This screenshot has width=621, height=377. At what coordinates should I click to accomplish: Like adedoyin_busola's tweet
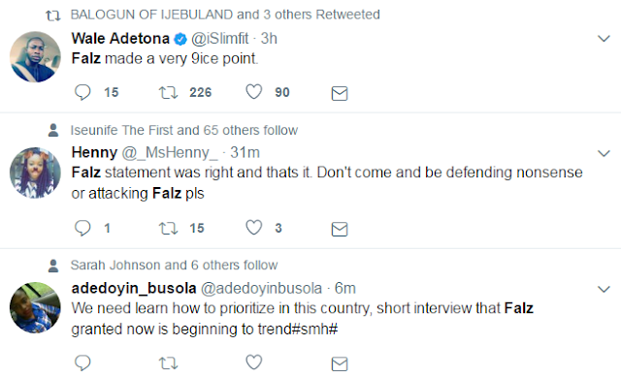(x=254, y=361)
